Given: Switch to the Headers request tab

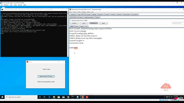Looking at the screenshot, I should coord(82,27).
